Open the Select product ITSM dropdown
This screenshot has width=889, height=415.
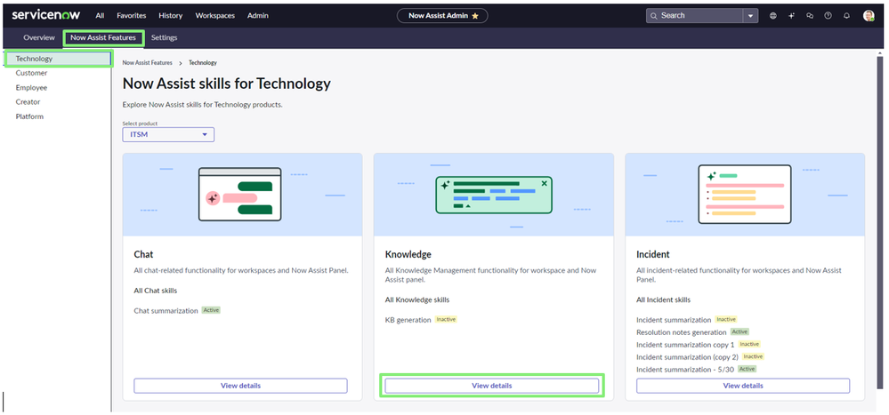coord(168,135)
